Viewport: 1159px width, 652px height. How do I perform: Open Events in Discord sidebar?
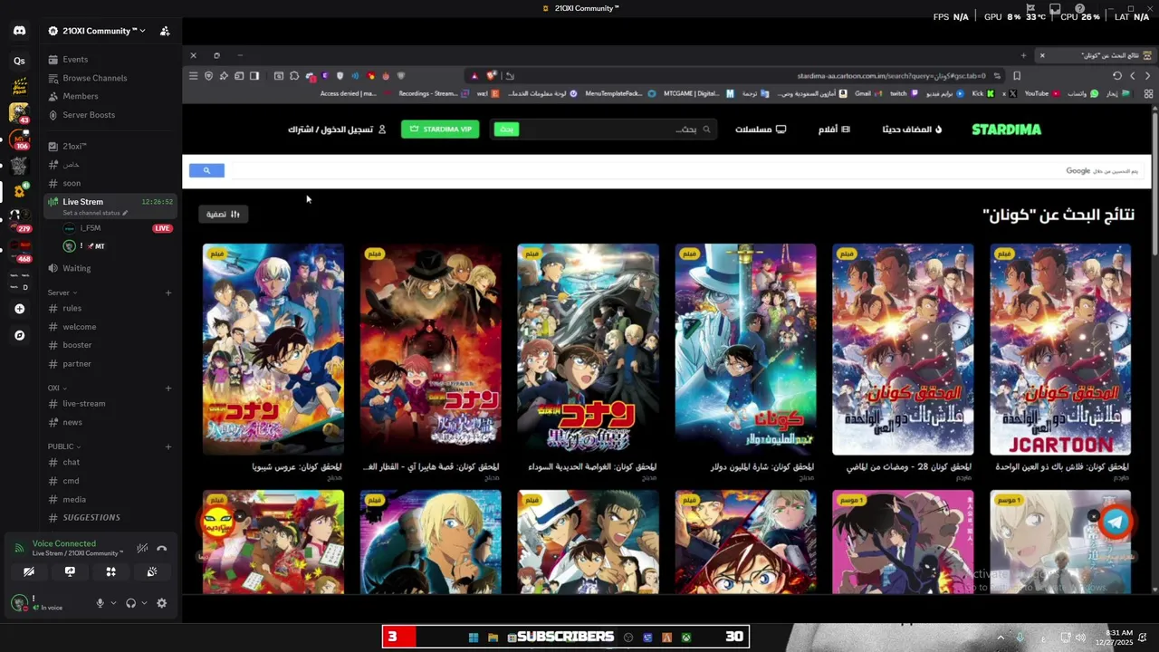click(x=75, y=60)
